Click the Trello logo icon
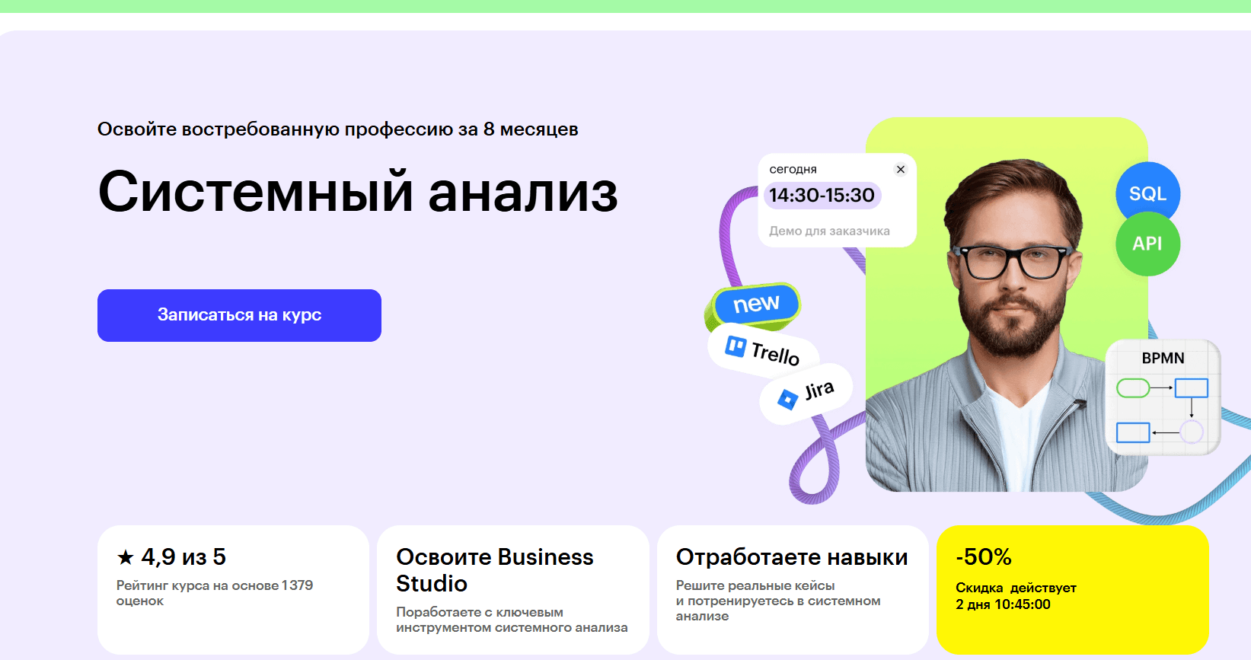 coord(736,346)
